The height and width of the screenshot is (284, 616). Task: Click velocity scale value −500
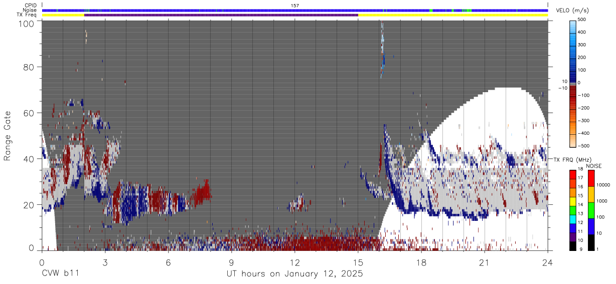tap(583, 146)
